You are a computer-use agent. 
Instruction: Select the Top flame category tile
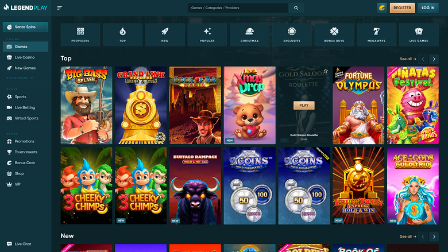(122, 35)
